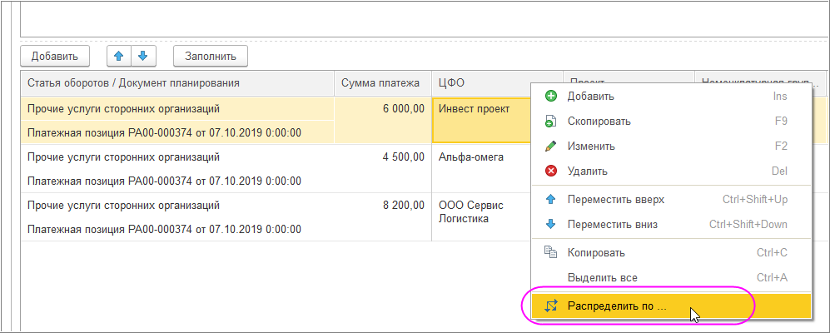Click the blue Переместить вверх arrow icon
830x333 pixels.
[550, 200]
